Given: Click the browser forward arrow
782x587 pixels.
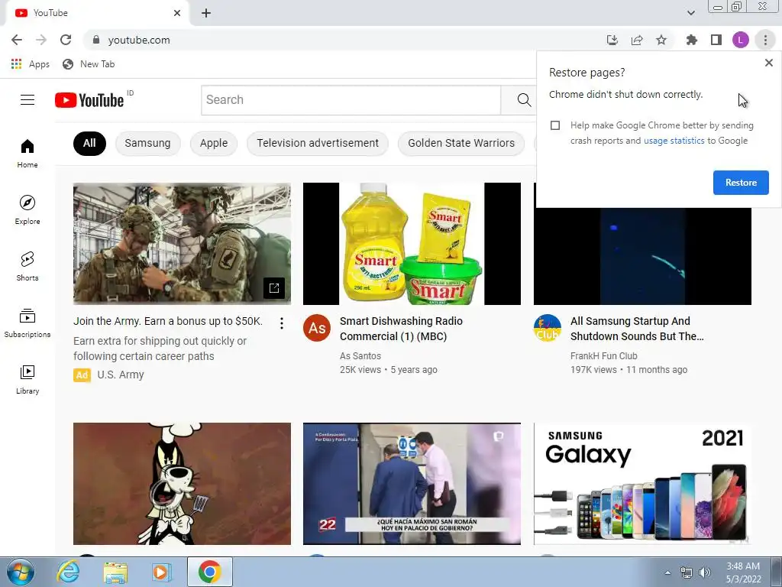Looking at the screenshot, I should [x=41, y=40].
